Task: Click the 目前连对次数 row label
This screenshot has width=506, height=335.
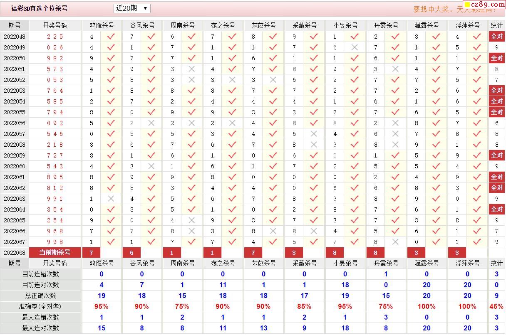Action: tap(40, 285)
